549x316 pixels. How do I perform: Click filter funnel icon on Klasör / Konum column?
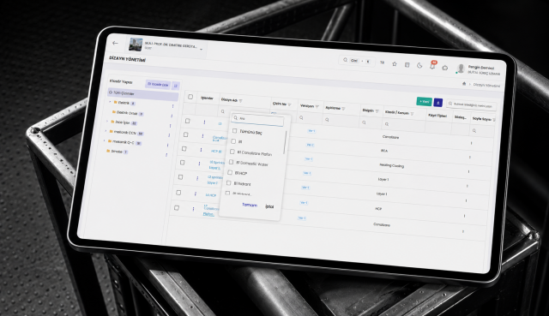[412, 114]
